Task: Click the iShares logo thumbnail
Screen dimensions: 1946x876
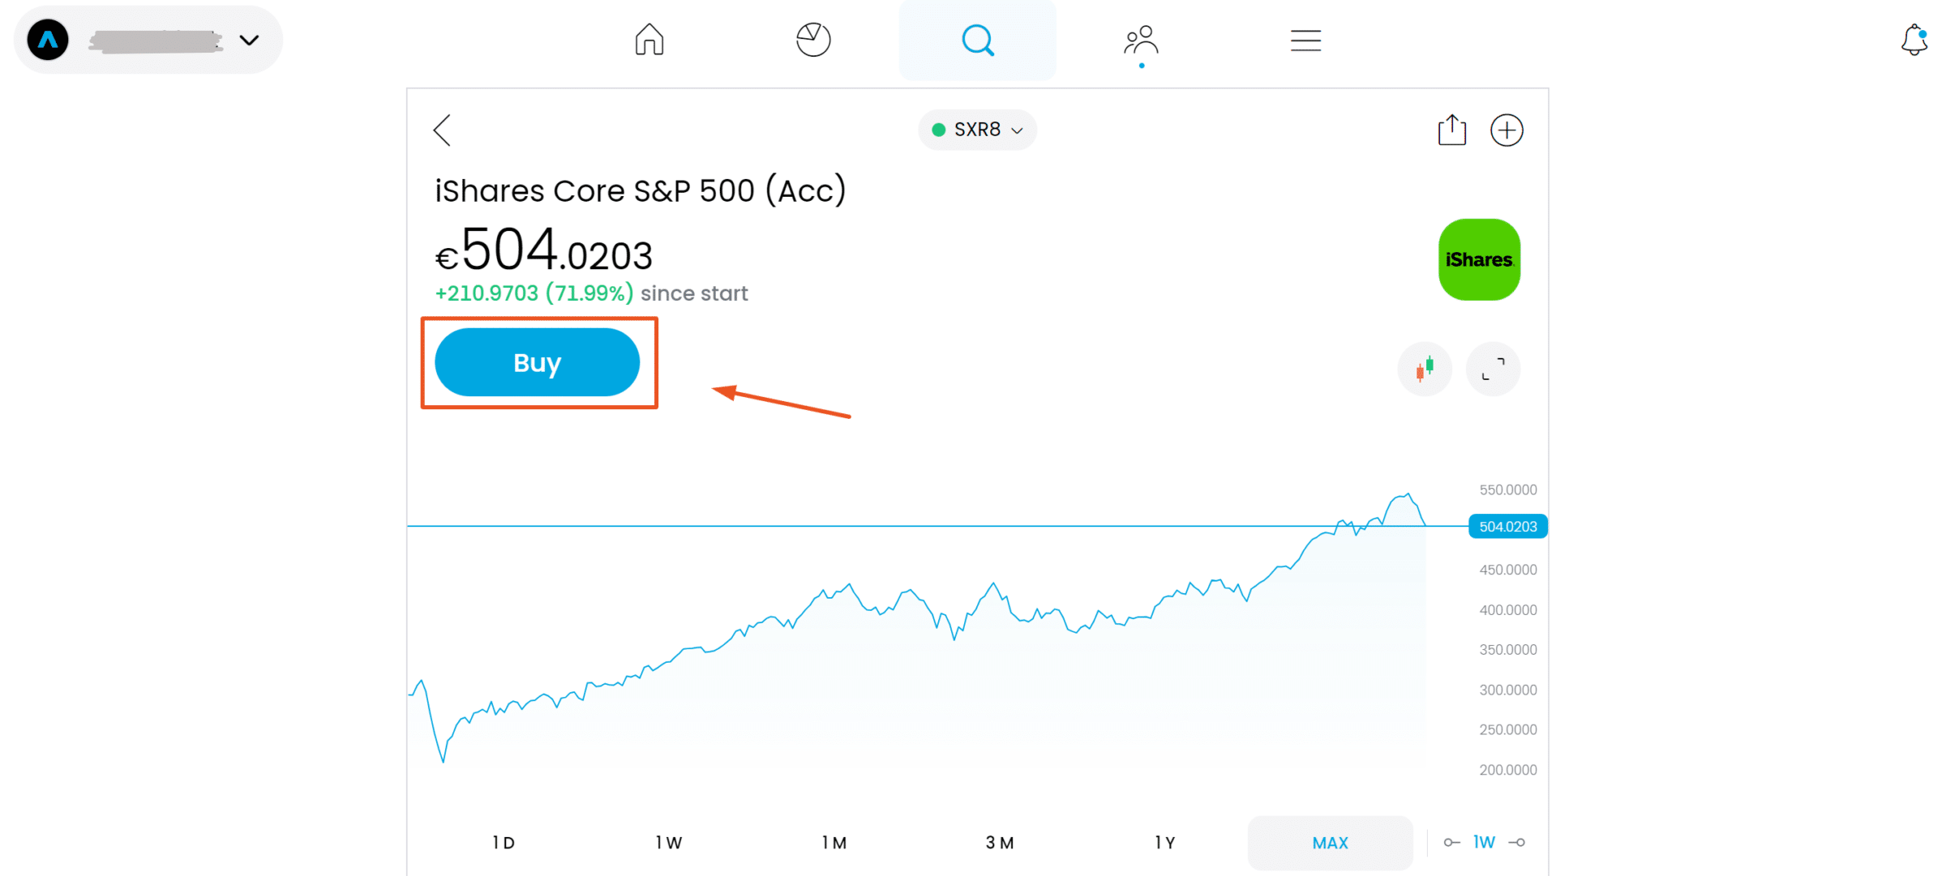Action: tap(1479, 259)
